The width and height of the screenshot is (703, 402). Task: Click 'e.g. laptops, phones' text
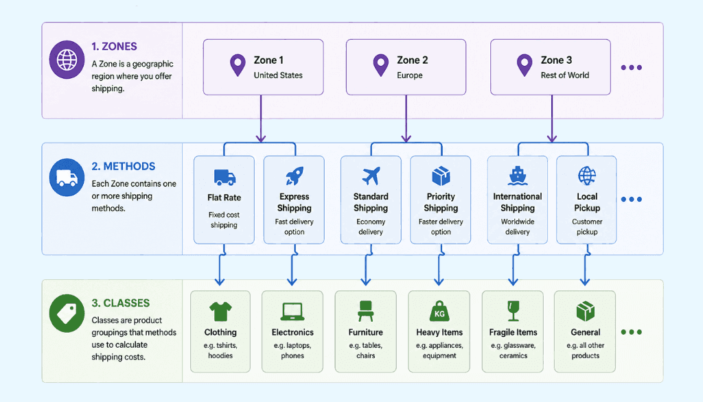click(292, 351)
